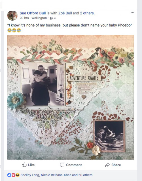Open Nicole Reihana-Khan's profile link
This screenshot has width=142, height=181.
56,175
